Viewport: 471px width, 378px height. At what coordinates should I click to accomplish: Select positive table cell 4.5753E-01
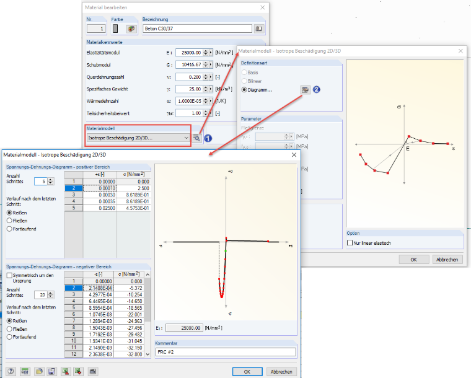[x=133, y=208]
